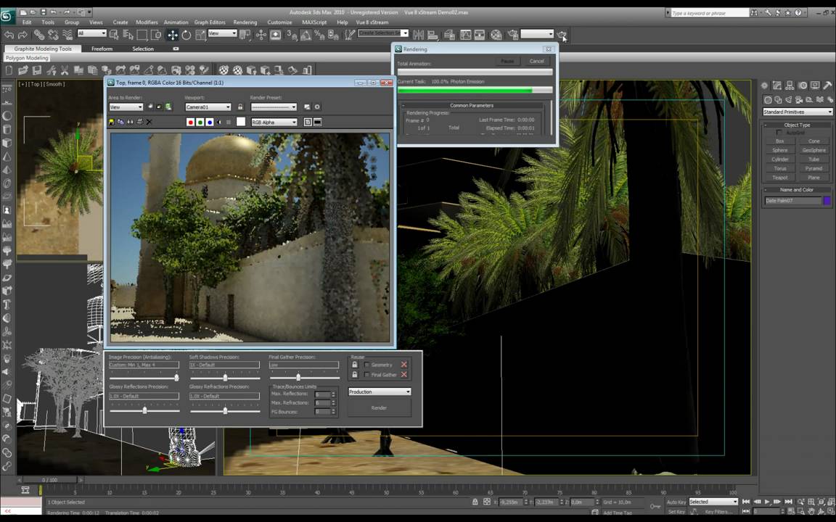This screenshot has height=522, width=836.
Task: Open the Rendering menu
Action: (x=245, y=22)
